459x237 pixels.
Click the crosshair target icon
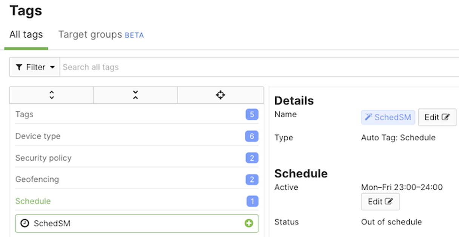(220, 95)
